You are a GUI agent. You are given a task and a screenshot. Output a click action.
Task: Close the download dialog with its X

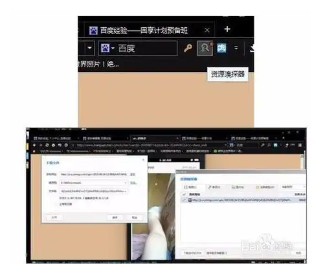pos(144,160)
